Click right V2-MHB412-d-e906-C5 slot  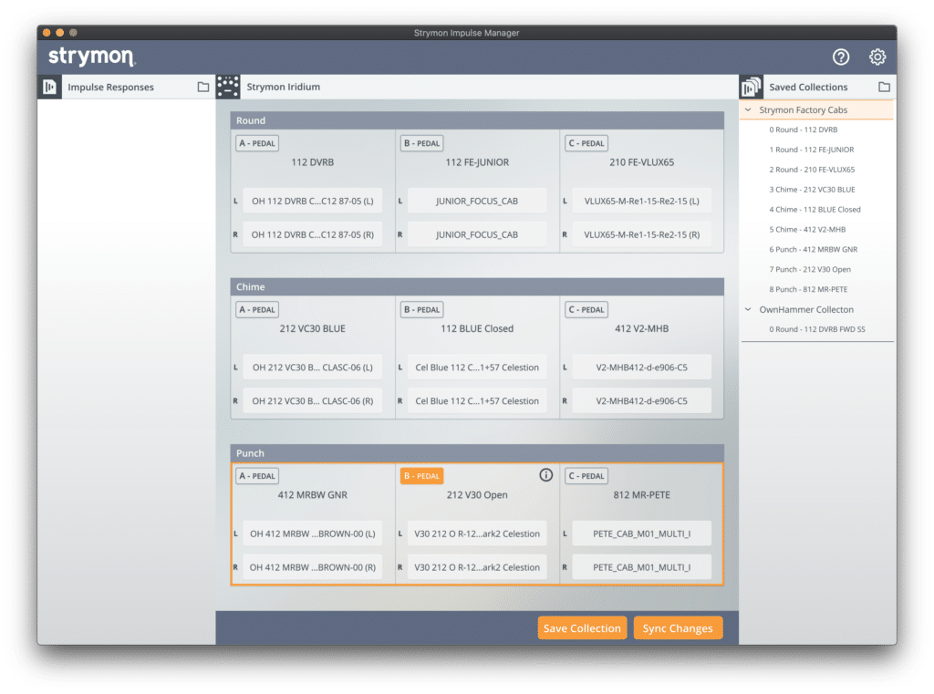pos(641,401)
